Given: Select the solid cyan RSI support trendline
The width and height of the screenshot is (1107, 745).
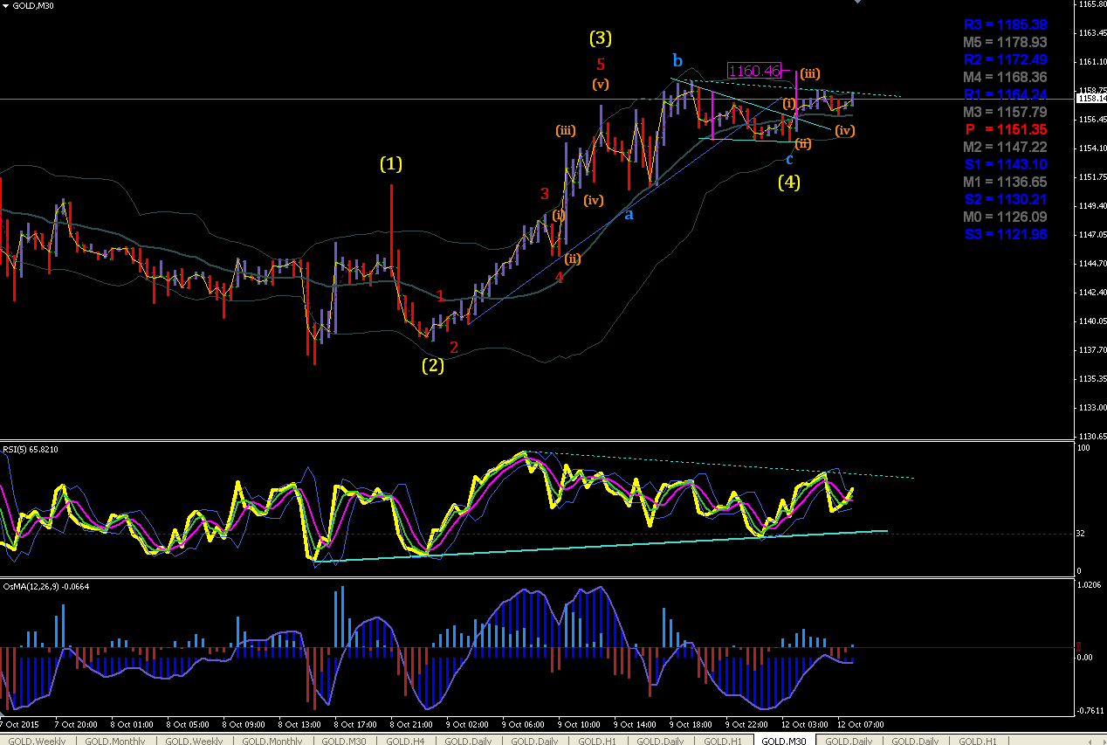Looking at the screenshot, I should click(x=602, y=546).
